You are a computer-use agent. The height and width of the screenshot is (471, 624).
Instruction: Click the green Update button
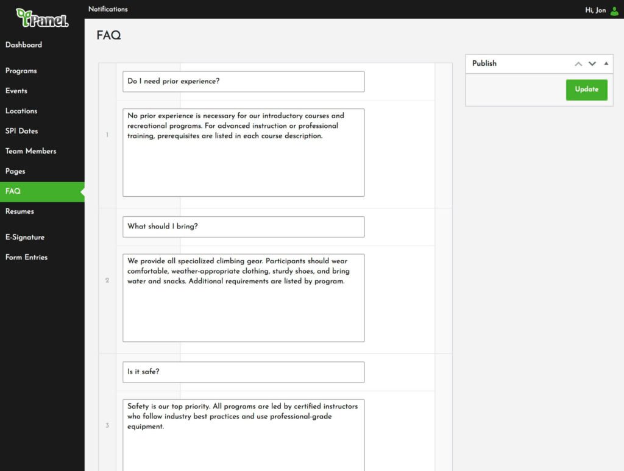click(587, 90)
